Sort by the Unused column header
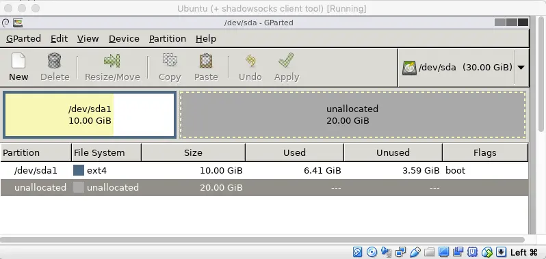The width and height of the screenshot is (546, 259). click(393, 152)
